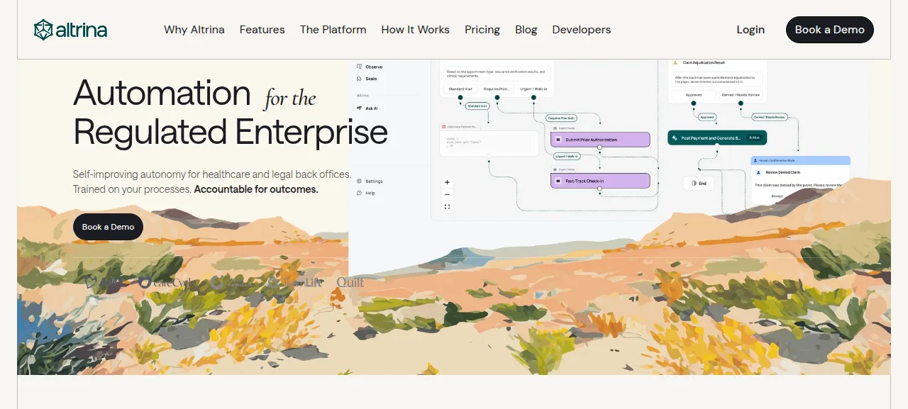Image resolution: width=908 pixels, height=409 pixels.
Task: Click the Altrina logo icon
Action: tap(43, 30)
